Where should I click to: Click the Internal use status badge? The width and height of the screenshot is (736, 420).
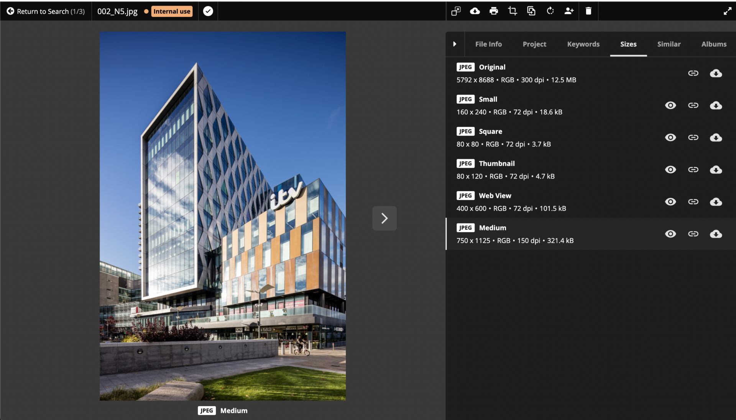point(172,11)
